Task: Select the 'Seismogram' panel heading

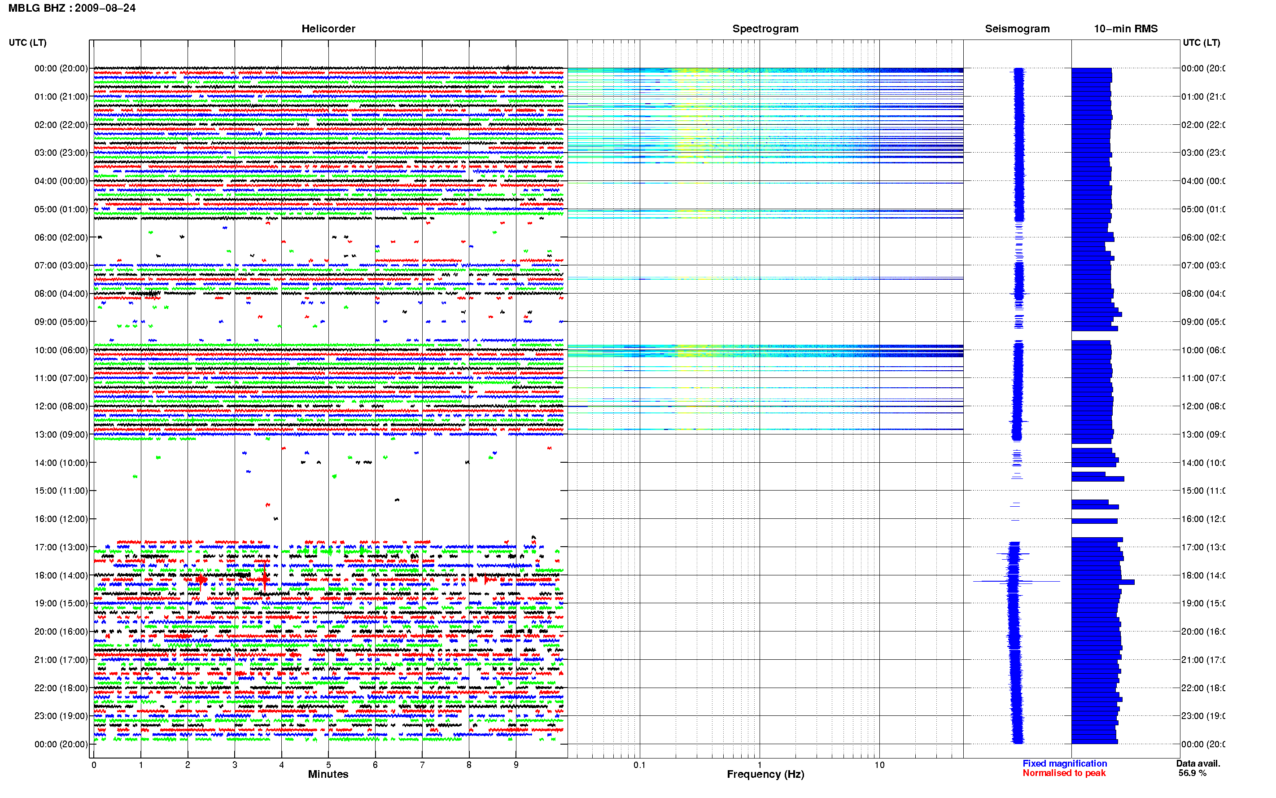Action: point(1017,29)
